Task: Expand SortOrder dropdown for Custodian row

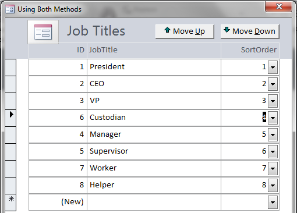Action: [x=273, y=118]
